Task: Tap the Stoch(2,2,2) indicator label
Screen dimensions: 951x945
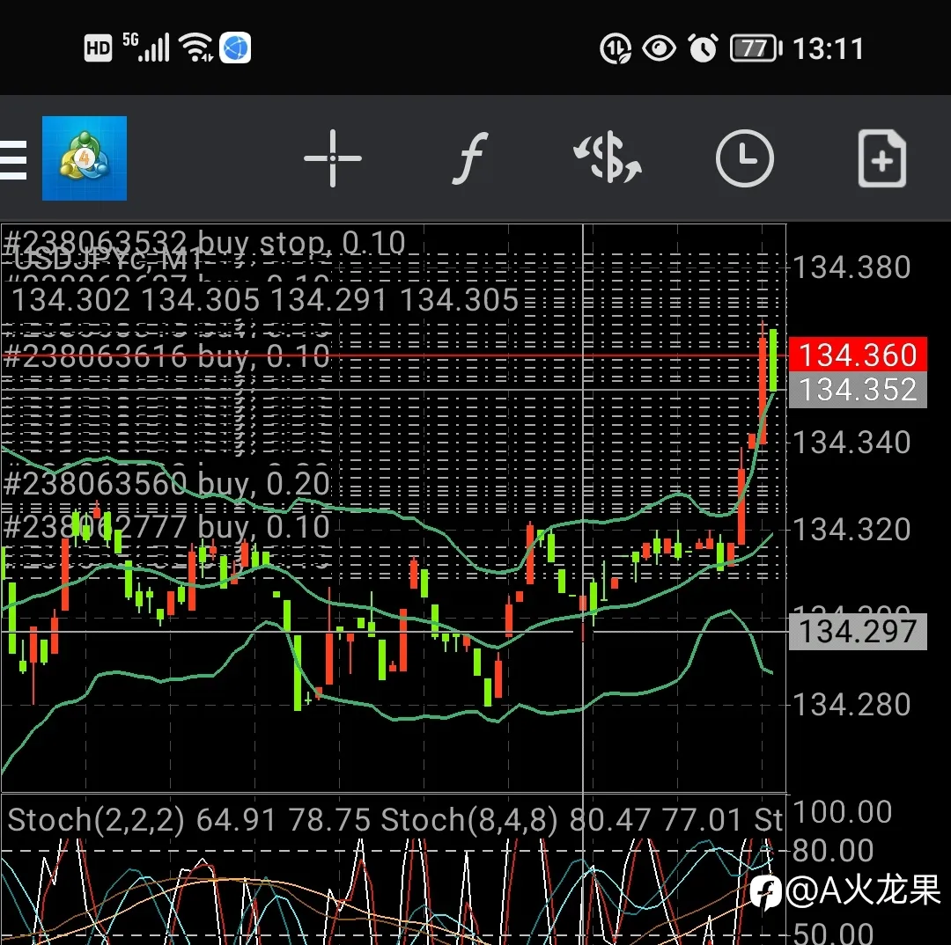Action: (x=96, y=820)
